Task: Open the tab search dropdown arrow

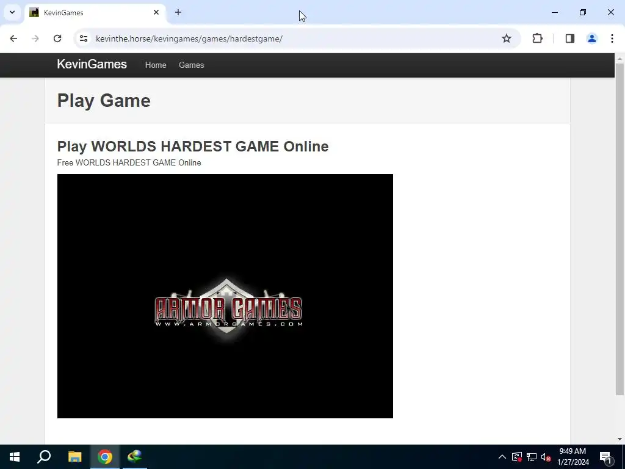Action: click(x=12, y=12)
